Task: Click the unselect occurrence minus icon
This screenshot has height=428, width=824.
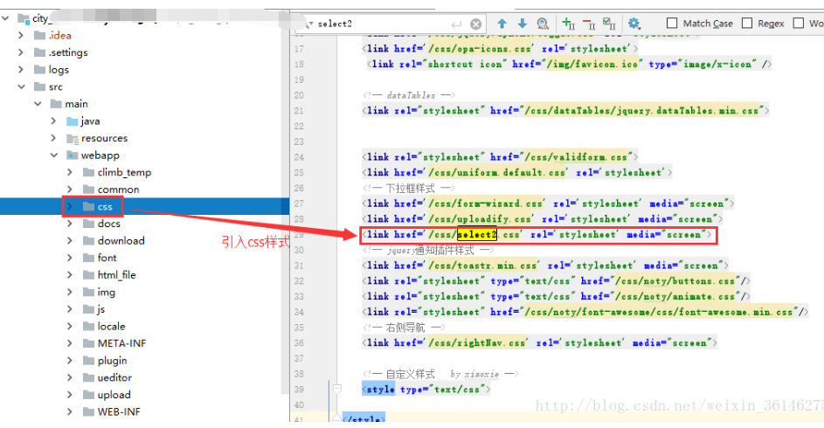Action: tap(589, 24)
